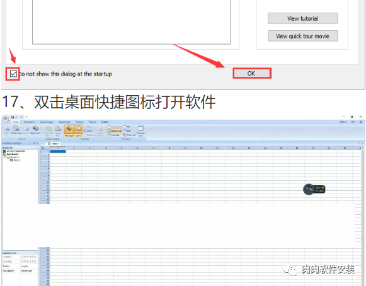Image resolution: width=366 pixels, height=286 pixels.
Task: Click the Undo icon in quick access toolbar
Action: point(17,117)
